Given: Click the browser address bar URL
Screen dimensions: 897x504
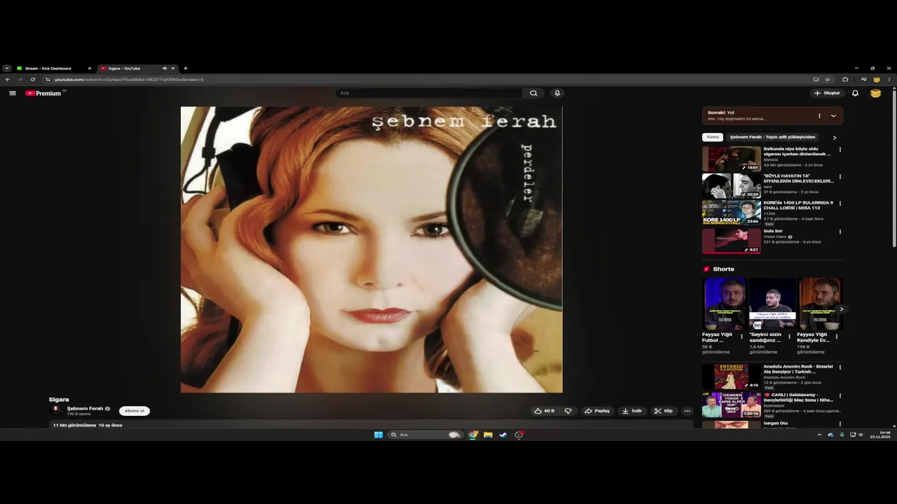Looking at the screenshot, I should pyautogui.click(x=129, y=79).
